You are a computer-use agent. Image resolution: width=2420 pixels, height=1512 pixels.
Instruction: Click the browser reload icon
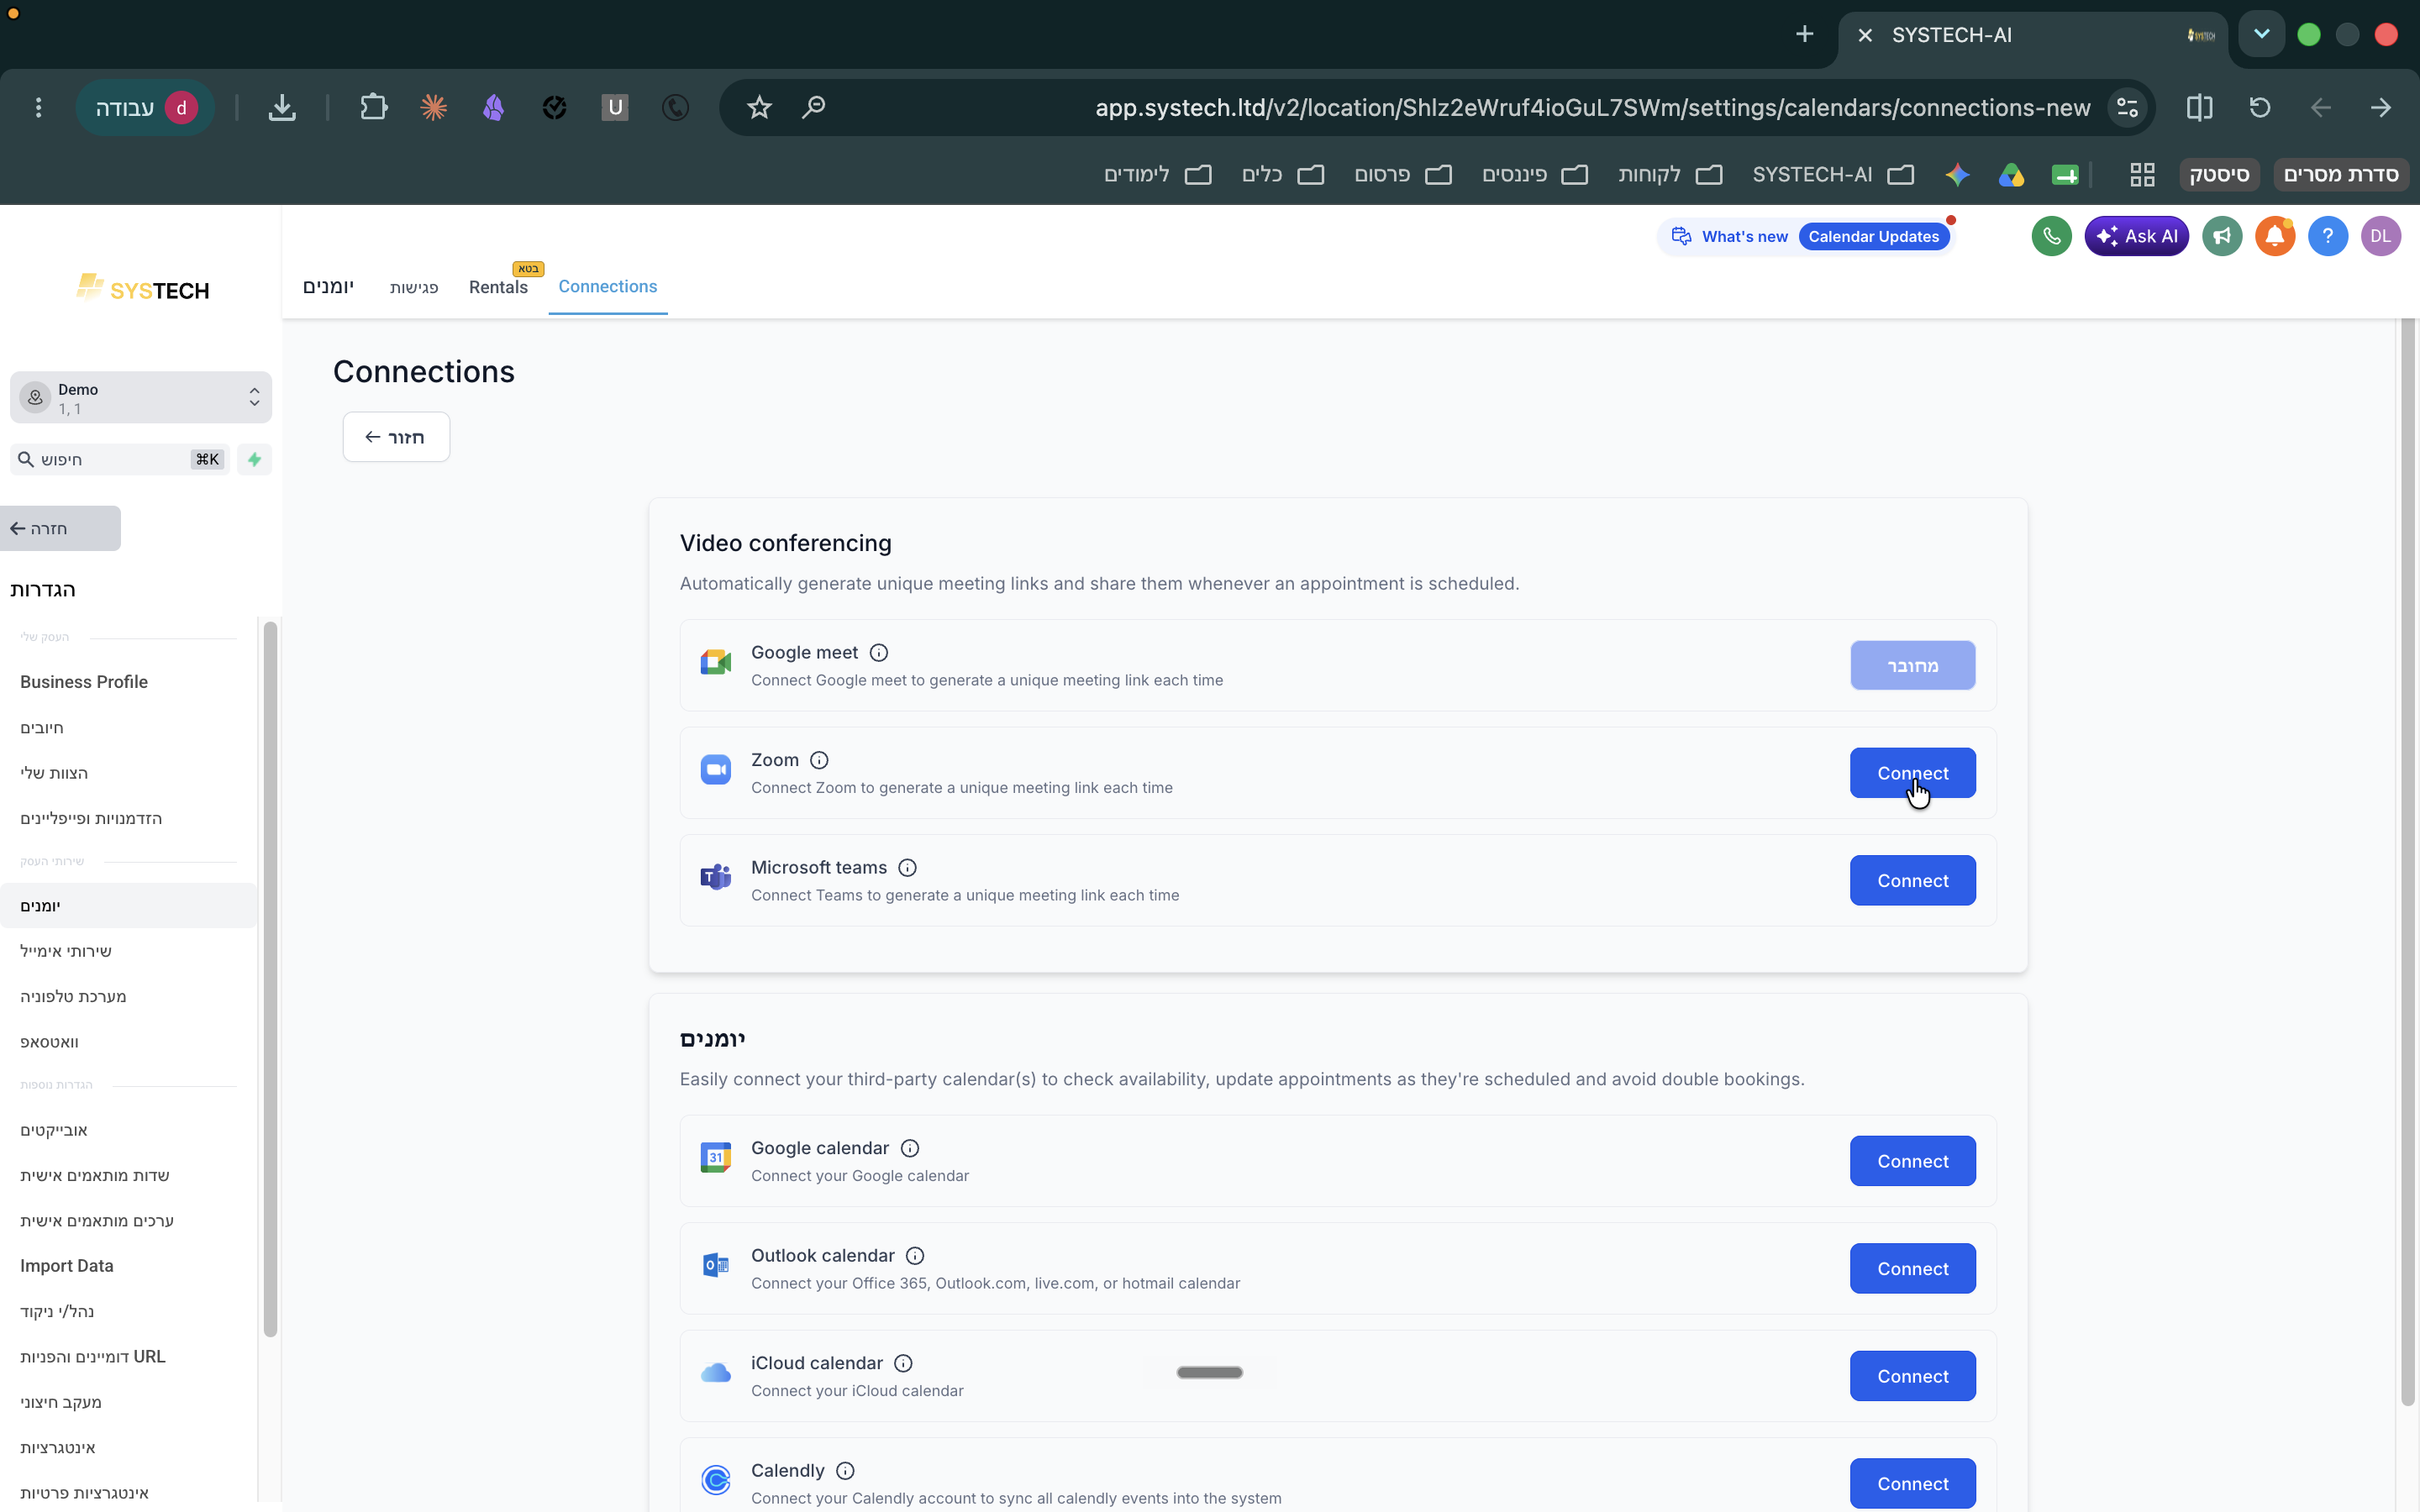pos(2260,107)
